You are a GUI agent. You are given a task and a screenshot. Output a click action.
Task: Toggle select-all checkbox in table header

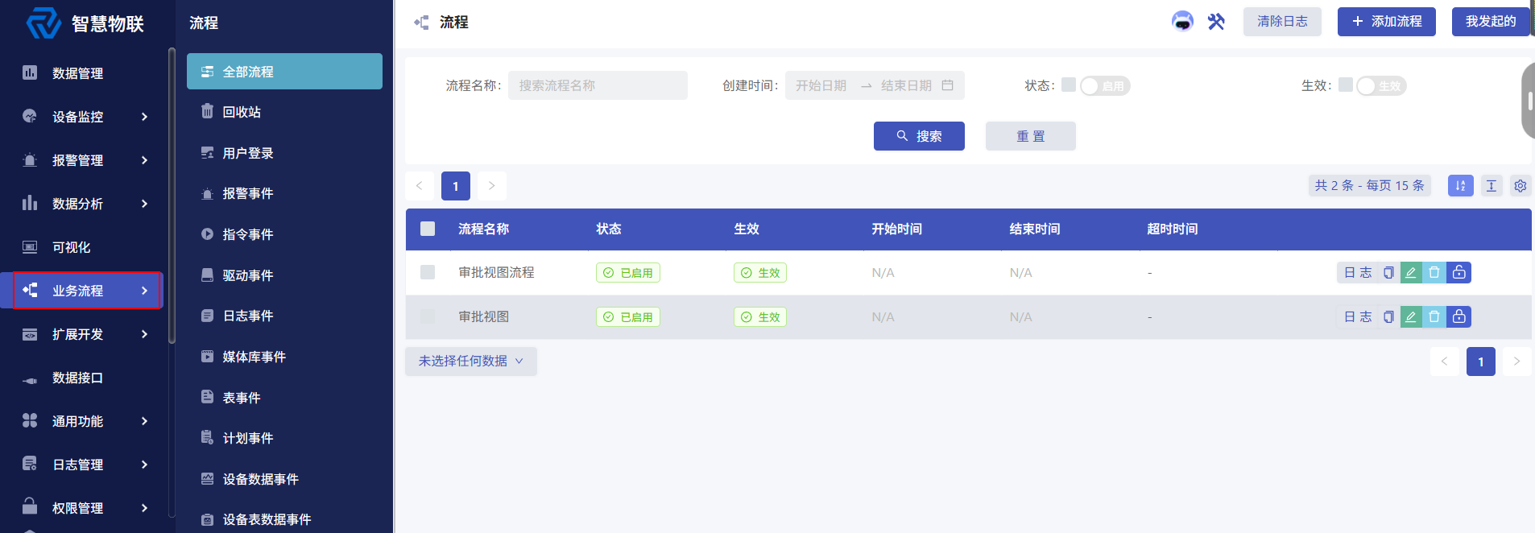(x=428, y=229)
